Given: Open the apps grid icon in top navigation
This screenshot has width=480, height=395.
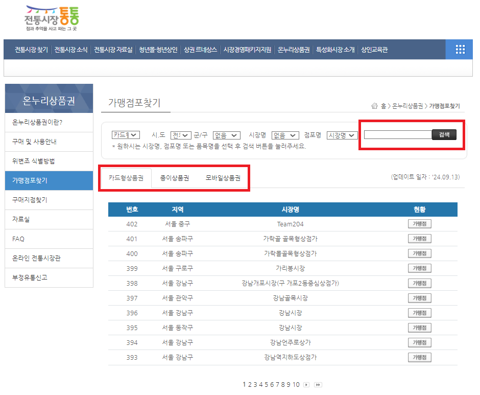Looking at the screenshot, I should pos(460,49).
